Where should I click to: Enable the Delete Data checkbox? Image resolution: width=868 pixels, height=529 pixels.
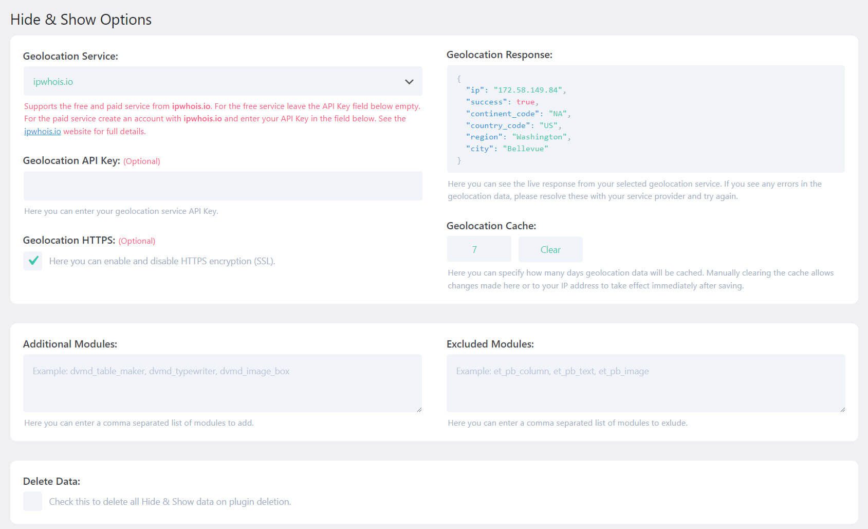pyautogui.click(x=32, y=501)
